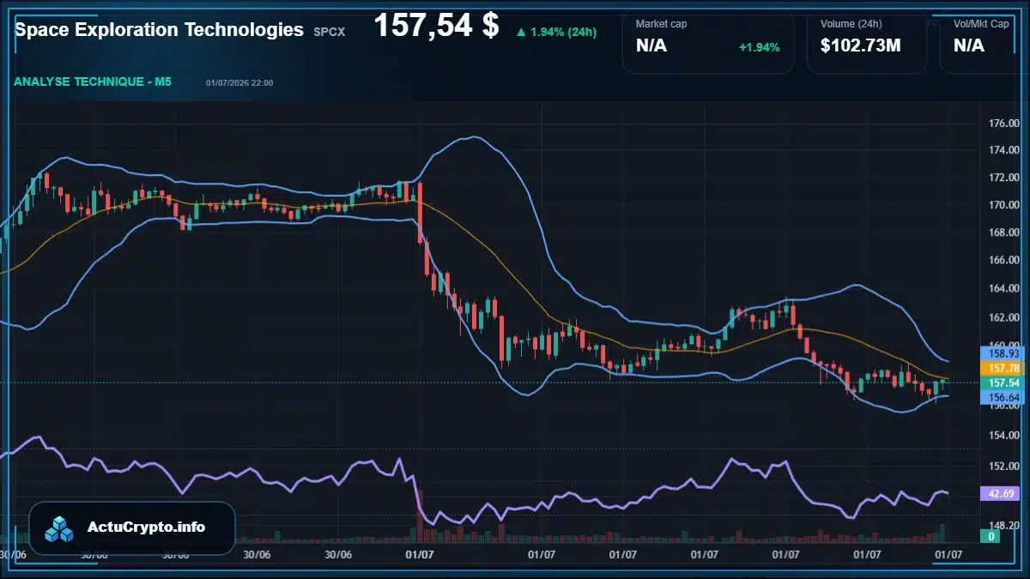
Task: Click the 176.00 price axis label
Action: [x=1003, y=123]
